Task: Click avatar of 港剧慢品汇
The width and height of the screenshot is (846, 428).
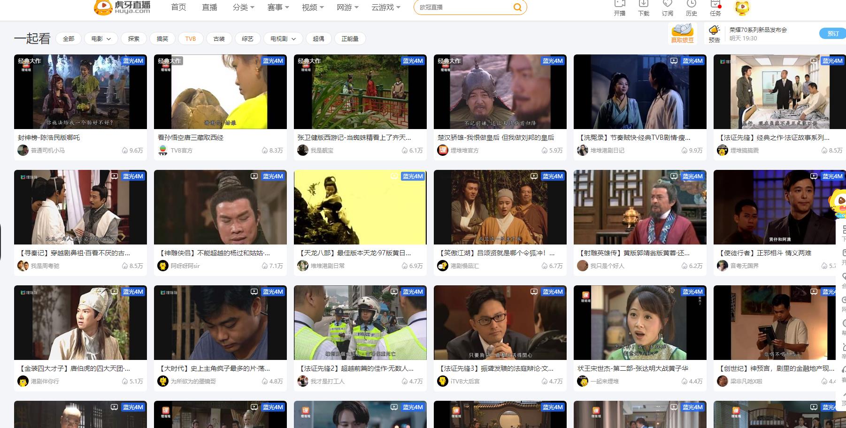Action: 443,266
